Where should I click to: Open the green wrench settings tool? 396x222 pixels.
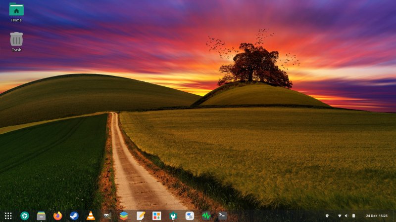click(173, 216)
